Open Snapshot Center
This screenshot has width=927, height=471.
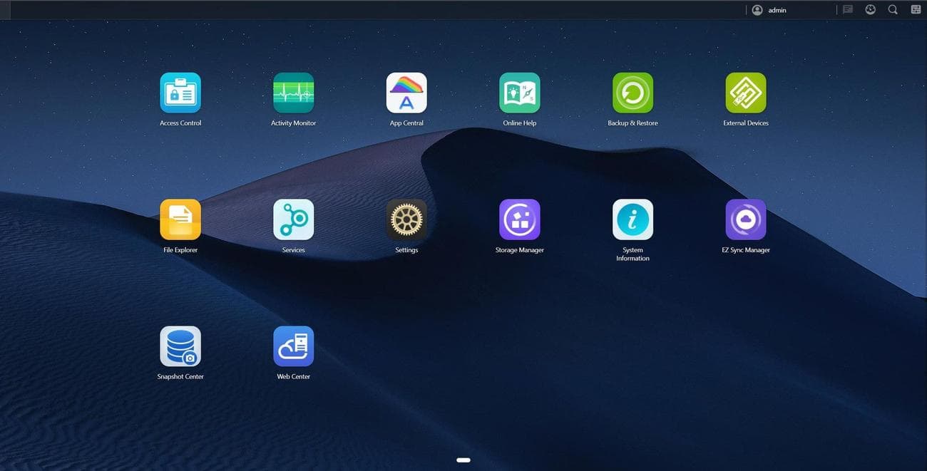(x=180, y=346)
